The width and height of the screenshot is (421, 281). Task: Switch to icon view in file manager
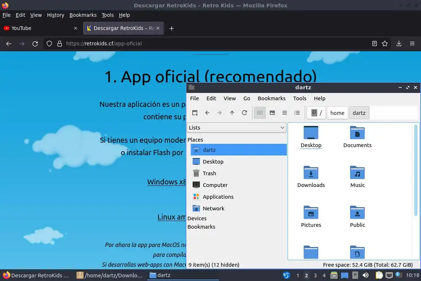point(259,113)
